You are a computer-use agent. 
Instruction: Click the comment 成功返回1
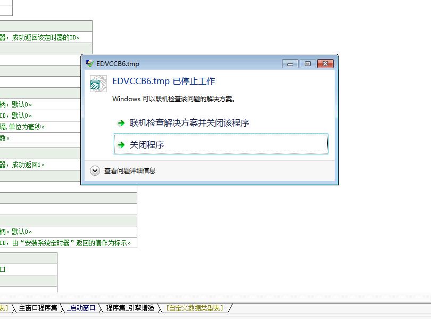coord(28,165)
